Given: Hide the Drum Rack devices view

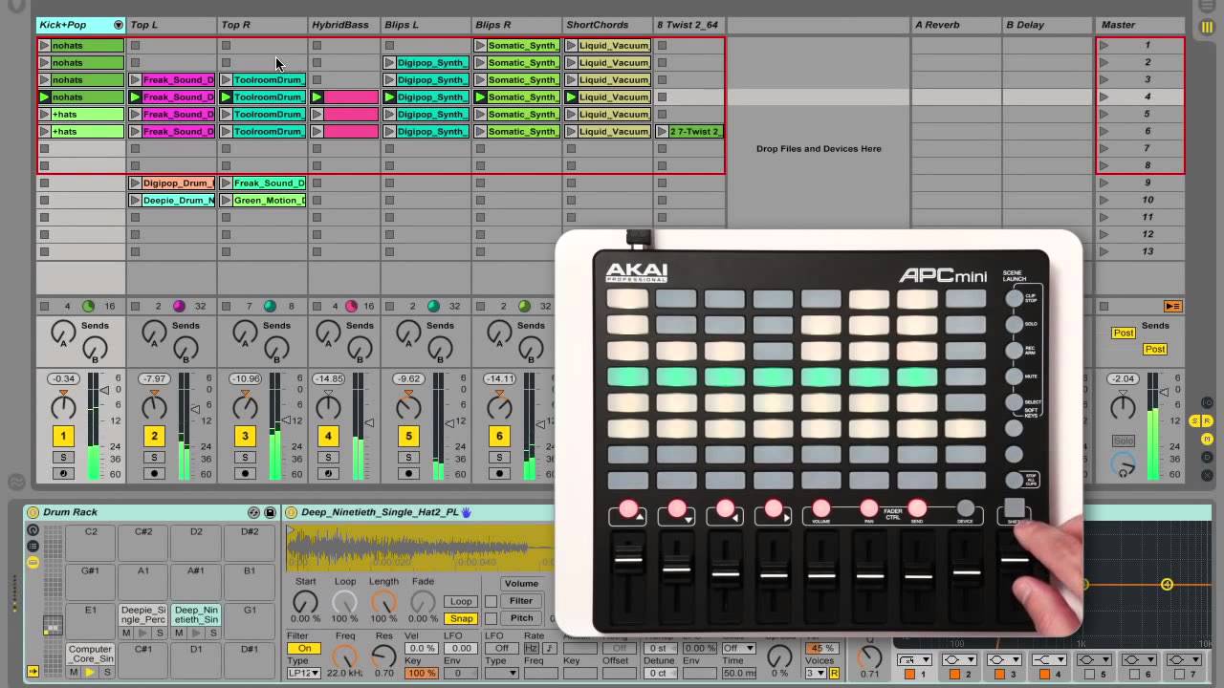Looking at the screenshot, I should click(x=33, y=563).
